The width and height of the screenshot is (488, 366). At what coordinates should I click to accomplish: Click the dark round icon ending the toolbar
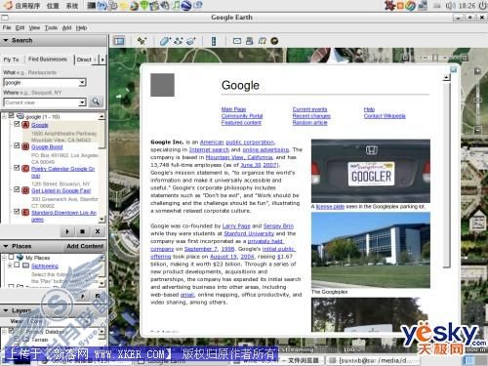click(274, 41)
